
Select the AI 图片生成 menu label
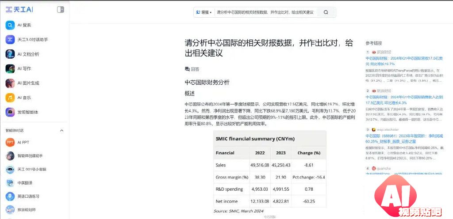tap(28, 83)
